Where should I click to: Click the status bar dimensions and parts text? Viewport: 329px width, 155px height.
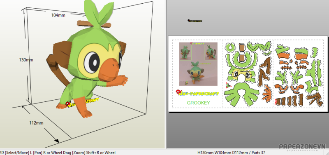pos(232,153)
